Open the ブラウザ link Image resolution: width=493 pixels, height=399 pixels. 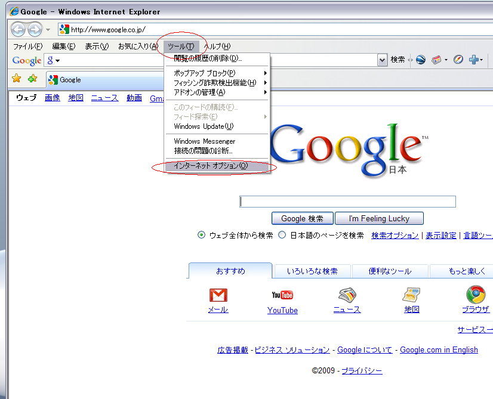click(x=476, y=310)
